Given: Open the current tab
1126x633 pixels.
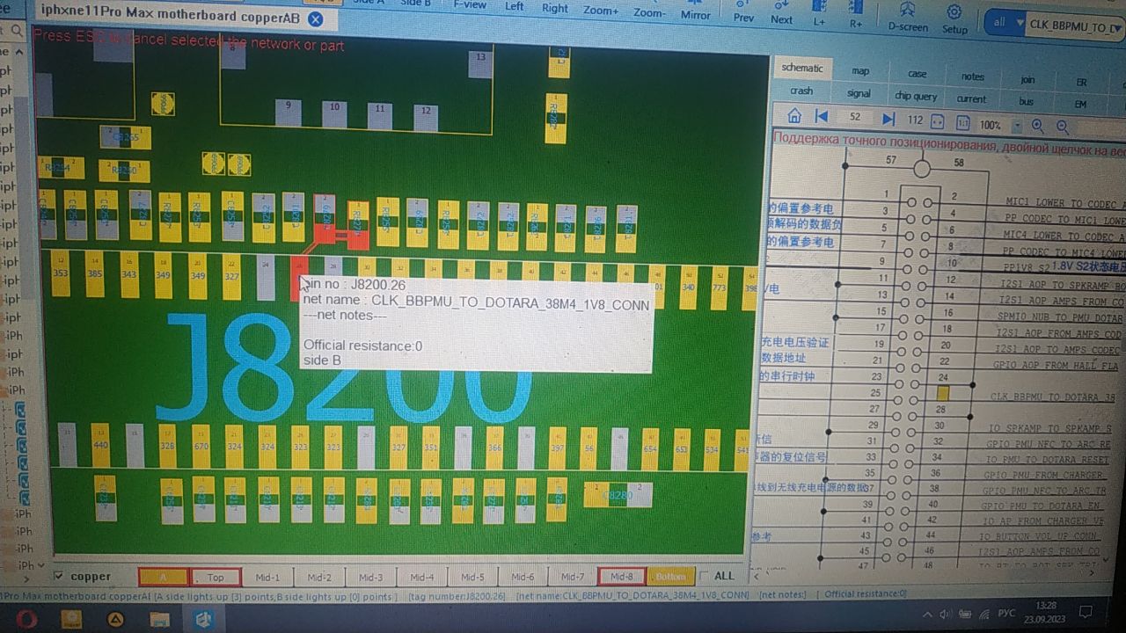Looking at the screenshot, I should pos(971,98).
